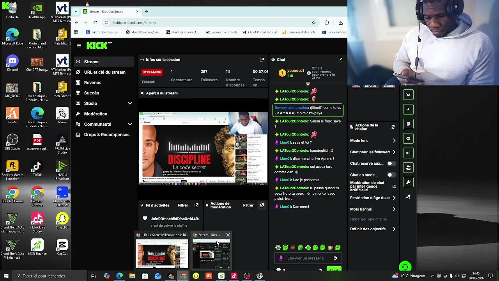Click Taper ici pour rechercher search box
The image size is (499, 281).
[x=50, y=276]
